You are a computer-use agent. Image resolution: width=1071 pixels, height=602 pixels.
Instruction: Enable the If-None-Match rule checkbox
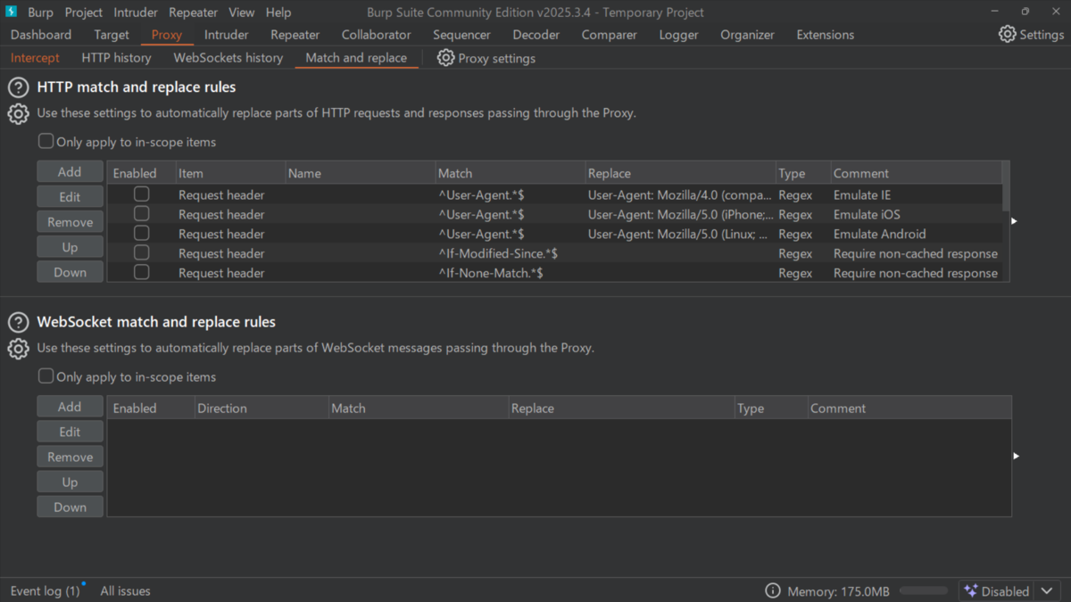tap(141, 273)
